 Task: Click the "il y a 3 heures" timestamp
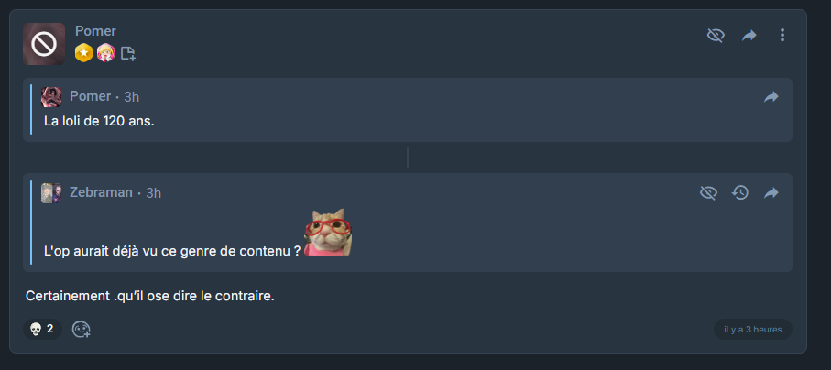[x=752, y=329]
